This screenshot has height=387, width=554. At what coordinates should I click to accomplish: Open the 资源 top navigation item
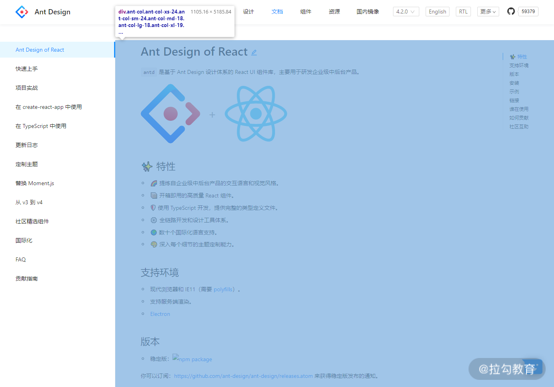click(x=334, y=12)
